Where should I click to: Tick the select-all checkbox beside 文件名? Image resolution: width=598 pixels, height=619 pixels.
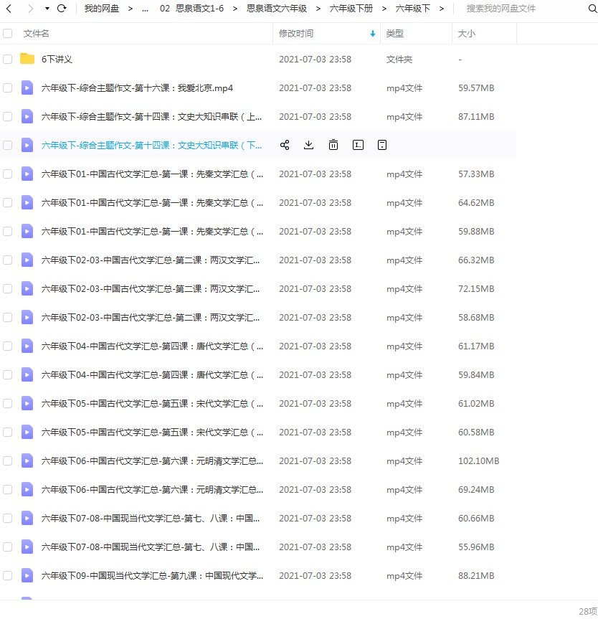[7, 33]
